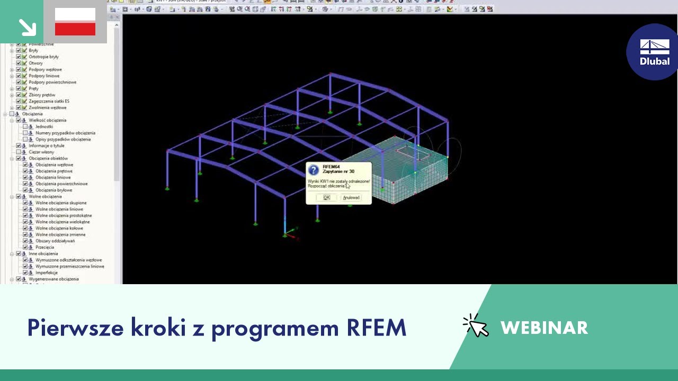Collapse the Wielkość obciążenia node
This screenshot has width=678, height=381.
tap(12, 120)
